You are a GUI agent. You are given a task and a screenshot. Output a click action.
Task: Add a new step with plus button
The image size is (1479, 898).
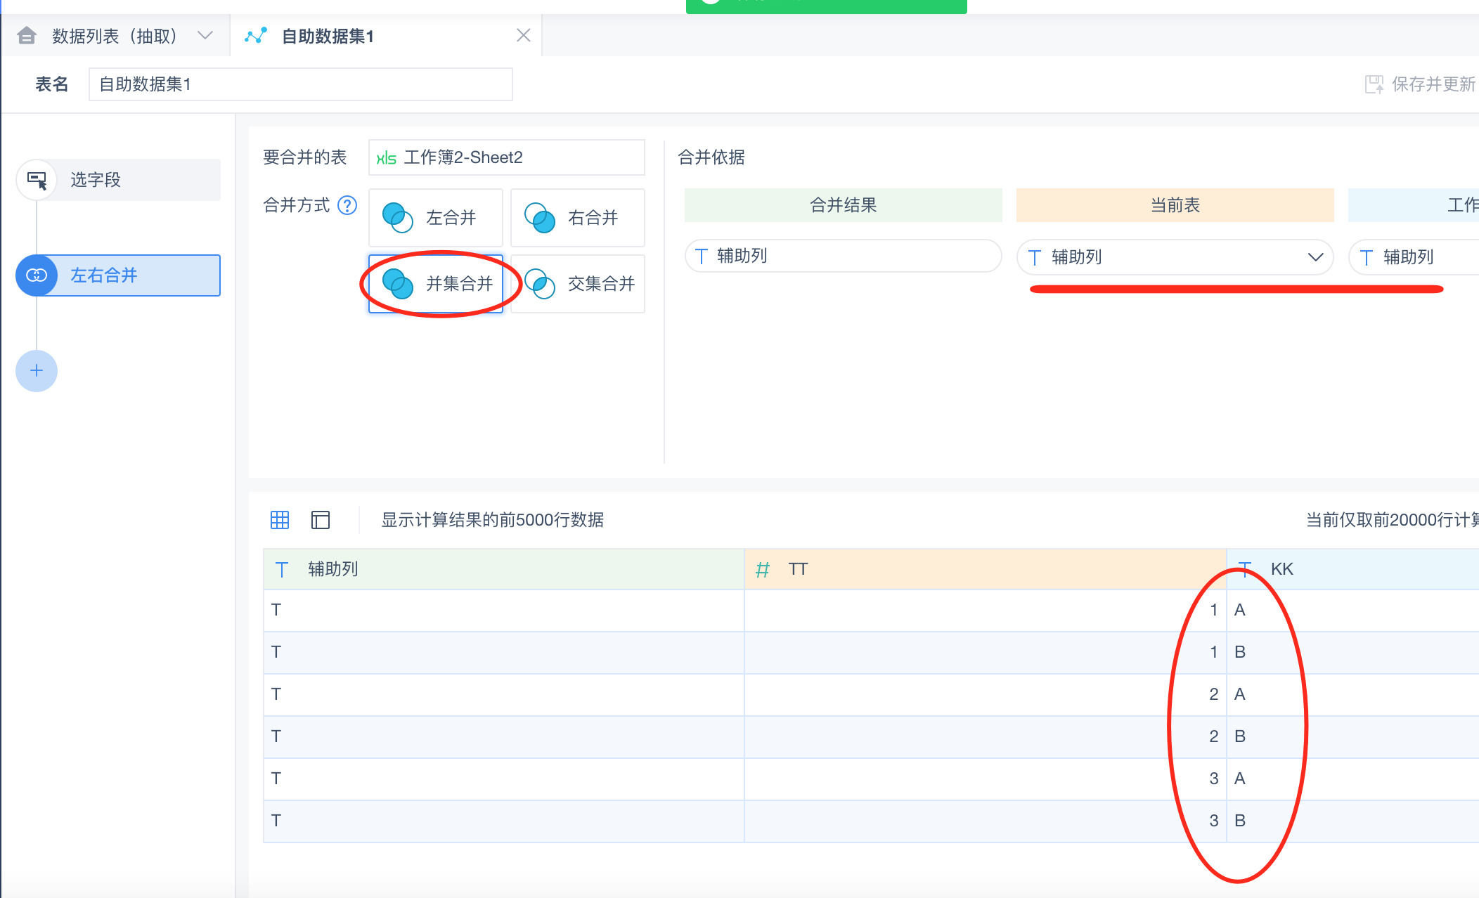(37, 371)
